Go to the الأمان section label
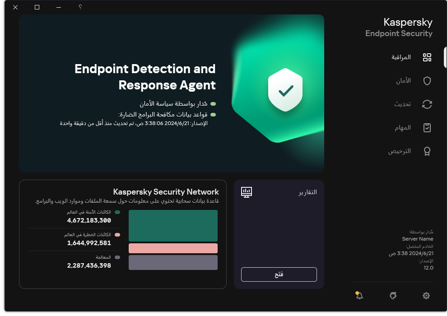The image size is (447, 316). [403, 81]
